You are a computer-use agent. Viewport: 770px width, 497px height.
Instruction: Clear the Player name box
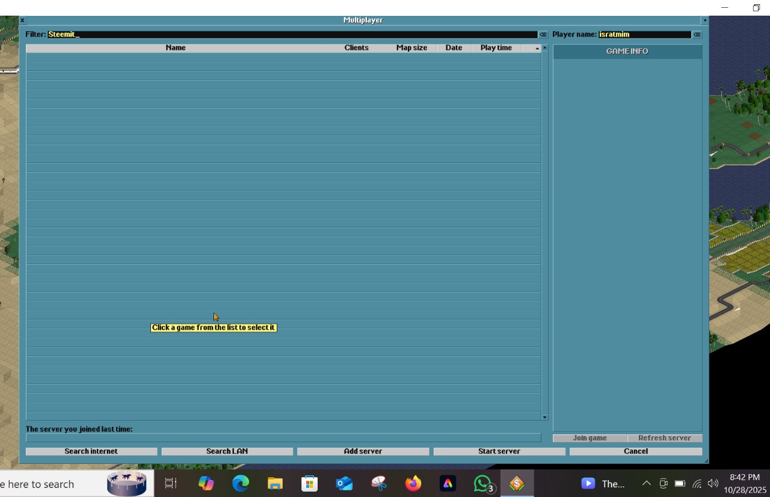(x=697, y=35)
